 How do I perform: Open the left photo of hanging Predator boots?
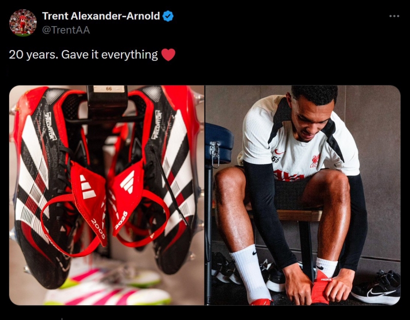coord(107,195)
